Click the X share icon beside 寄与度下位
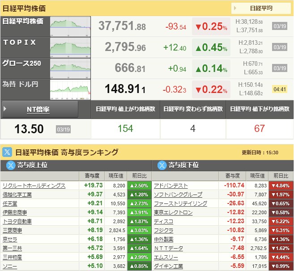 162,165
